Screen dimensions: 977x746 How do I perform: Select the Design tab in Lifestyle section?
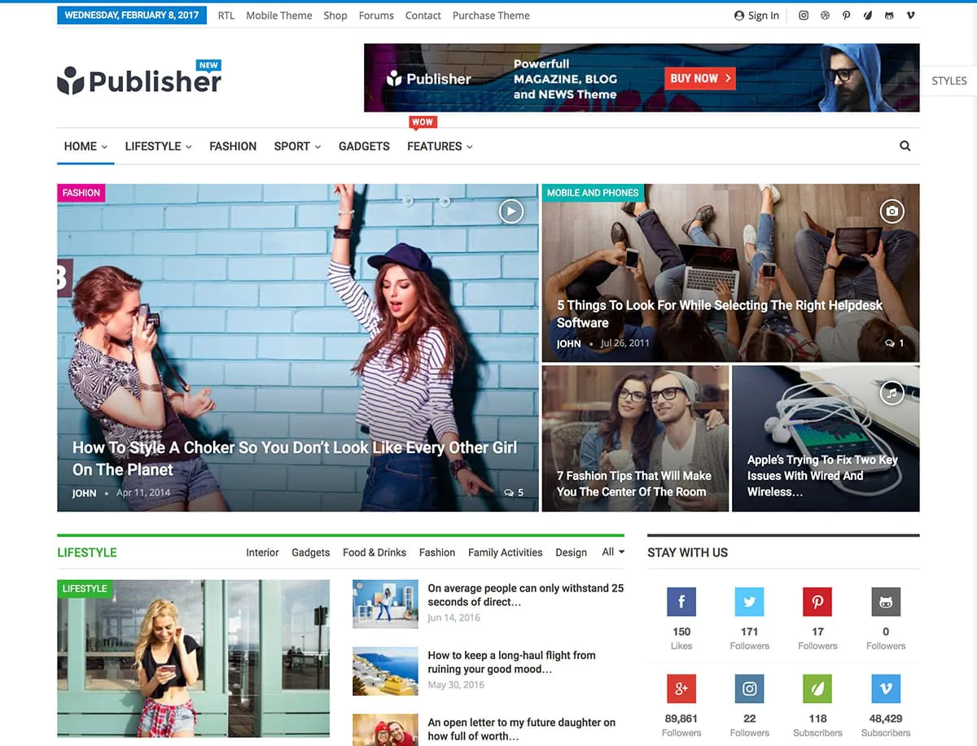571,552
